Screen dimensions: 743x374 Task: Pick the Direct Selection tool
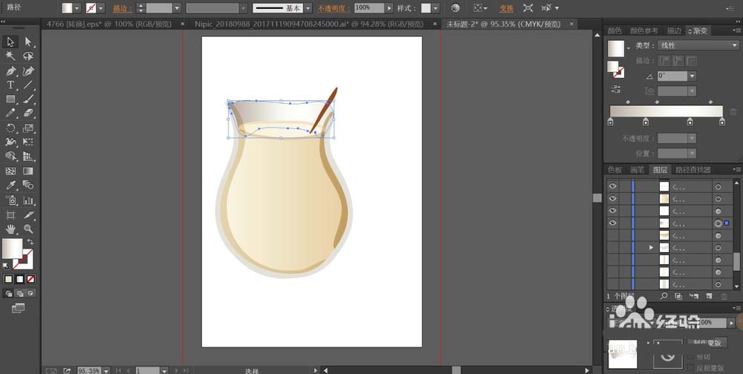point(28,42)
